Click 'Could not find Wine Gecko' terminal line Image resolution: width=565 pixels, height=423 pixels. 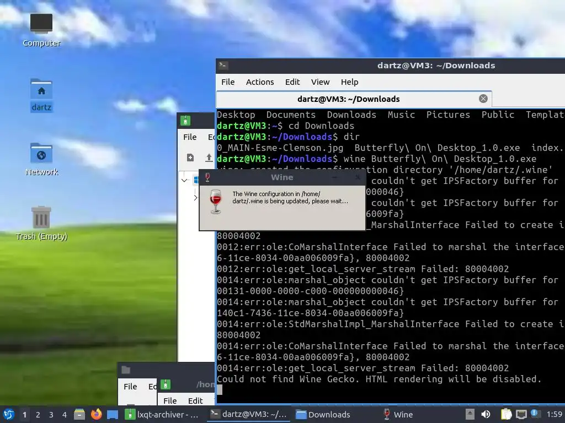coord(379,379)
